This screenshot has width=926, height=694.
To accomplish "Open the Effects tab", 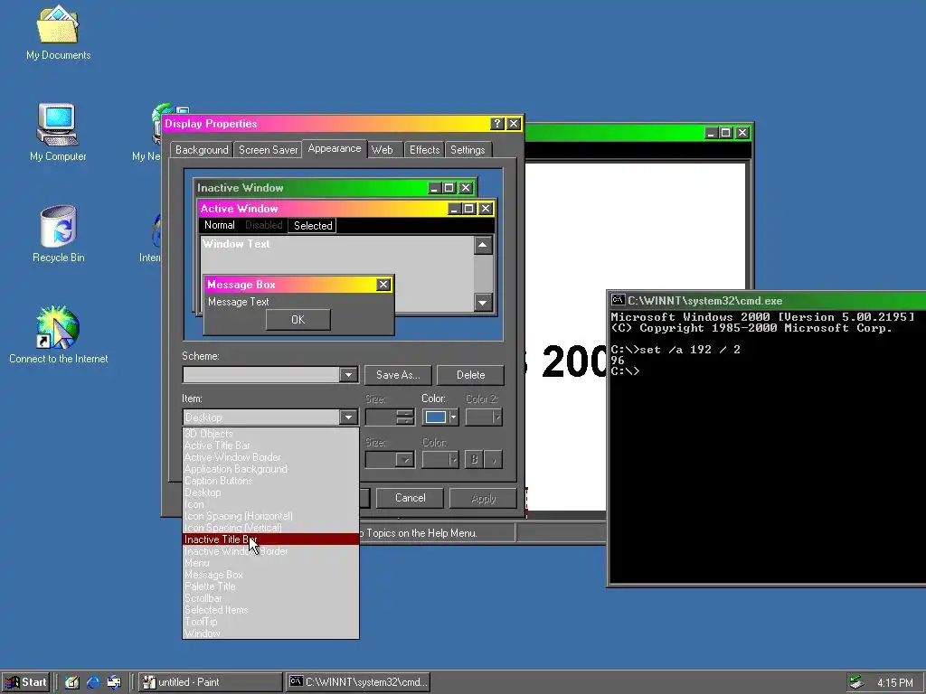I will tap(425, 150).
